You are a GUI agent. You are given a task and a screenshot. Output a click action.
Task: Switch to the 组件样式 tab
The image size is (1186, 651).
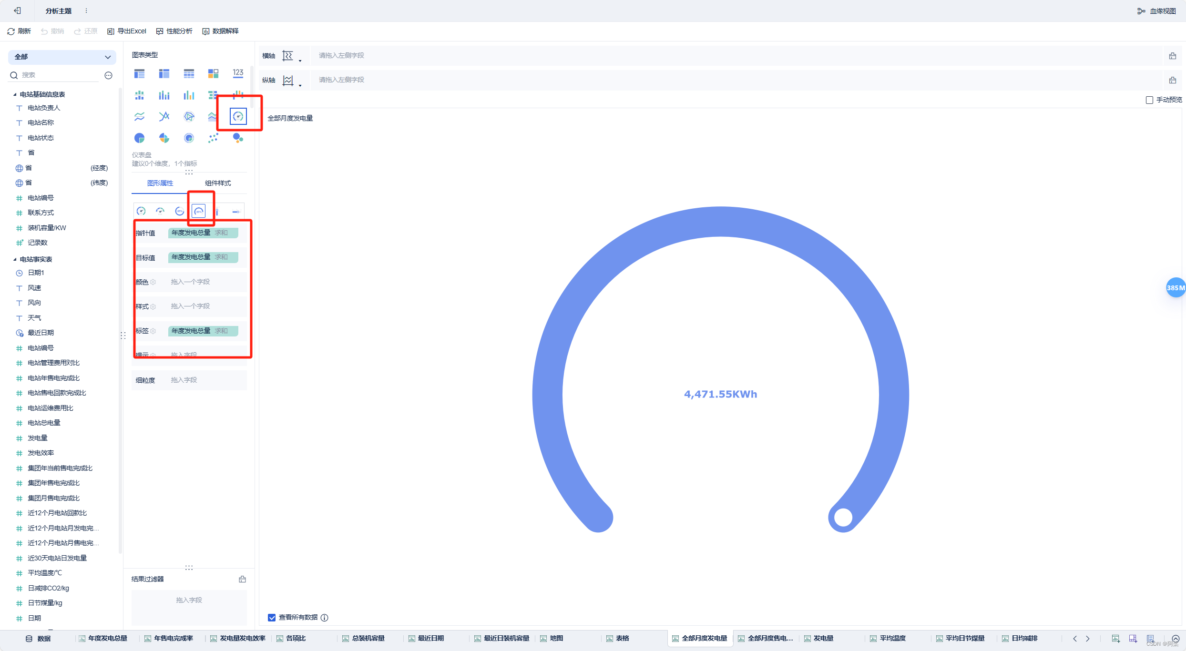click(x=218, y=183)
